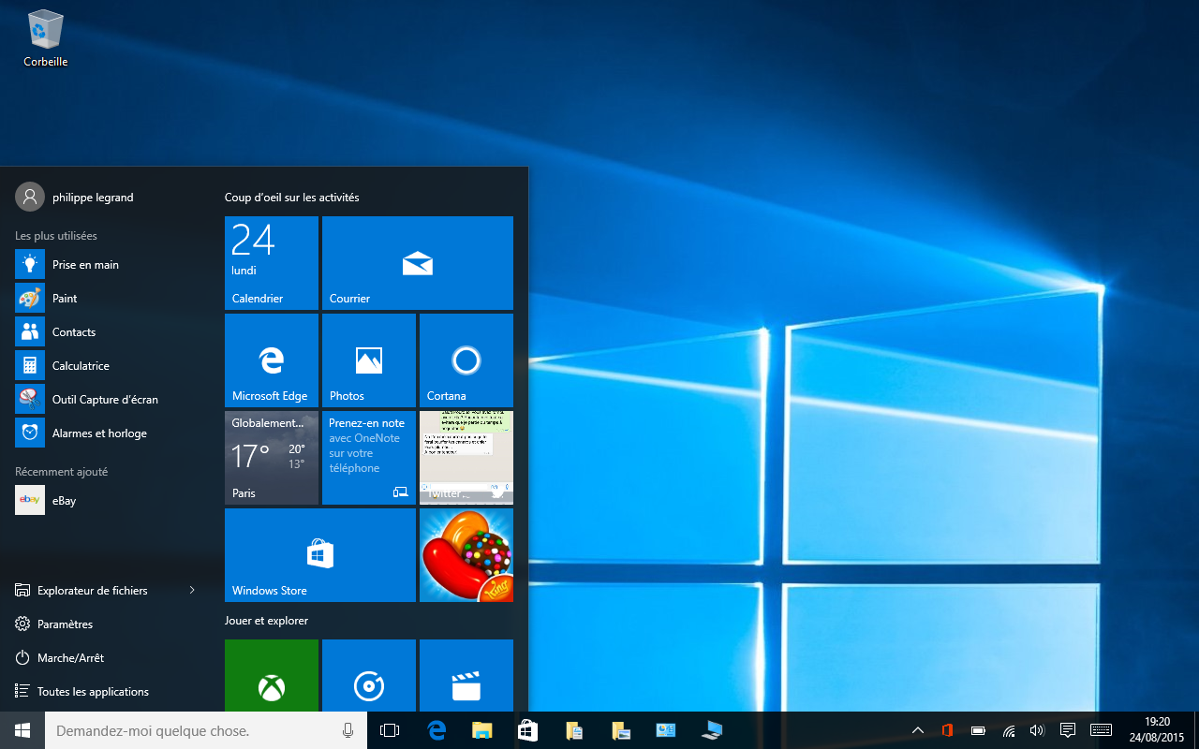Show hidden system tray icons

coord(918,730)
